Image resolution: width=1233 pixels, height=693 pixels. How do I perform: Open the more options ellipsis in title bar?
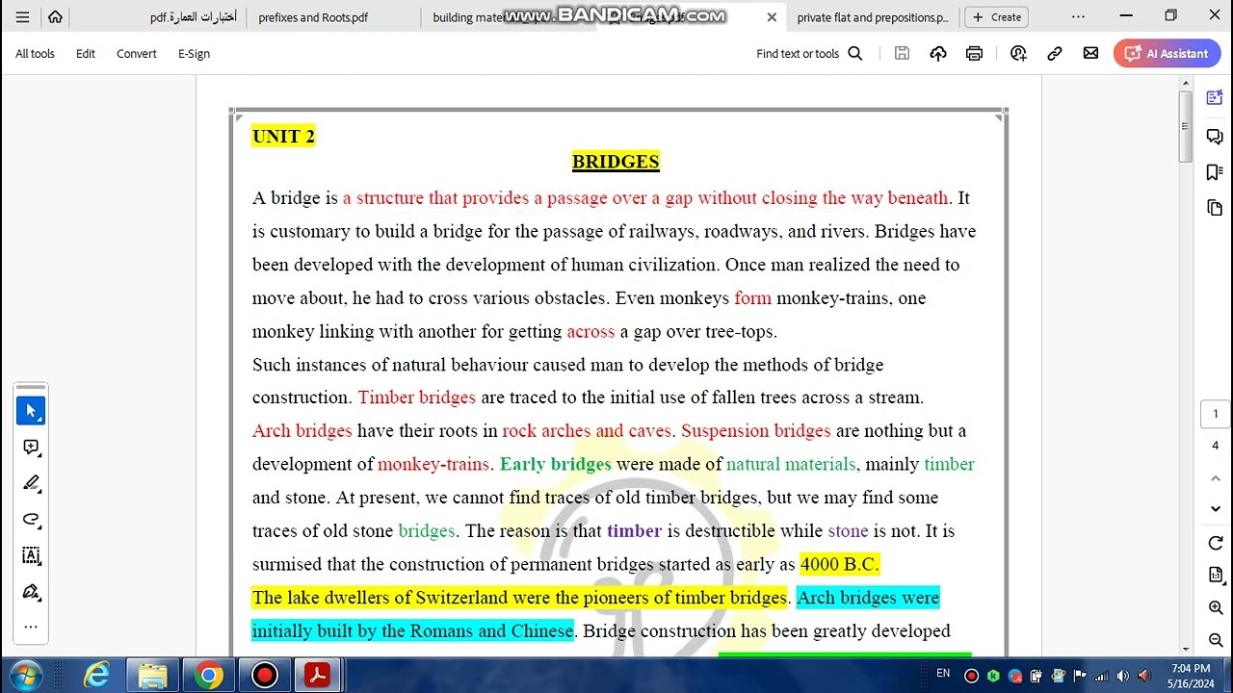point(1078,17)
